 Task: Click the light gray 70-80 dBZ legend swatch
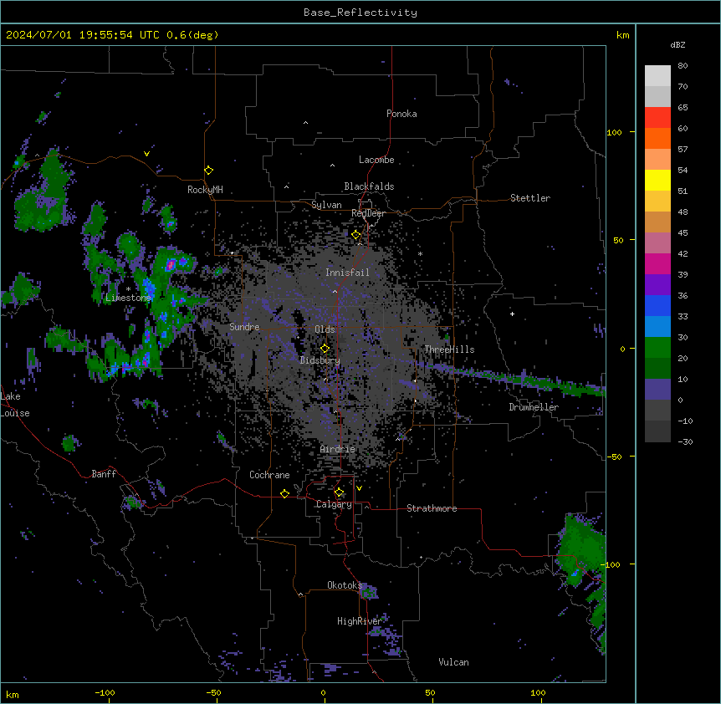point(657,75)
